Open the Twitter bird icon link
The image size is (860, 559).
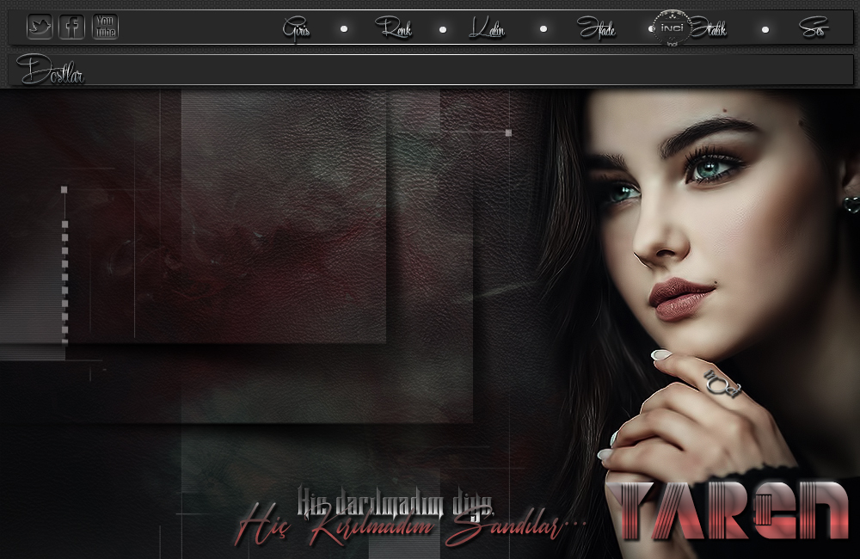[x=40, y=28]
